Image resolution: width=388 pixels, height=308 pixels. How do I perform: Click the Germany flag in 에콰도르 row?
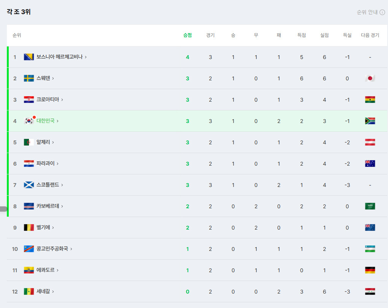[370, 270]
